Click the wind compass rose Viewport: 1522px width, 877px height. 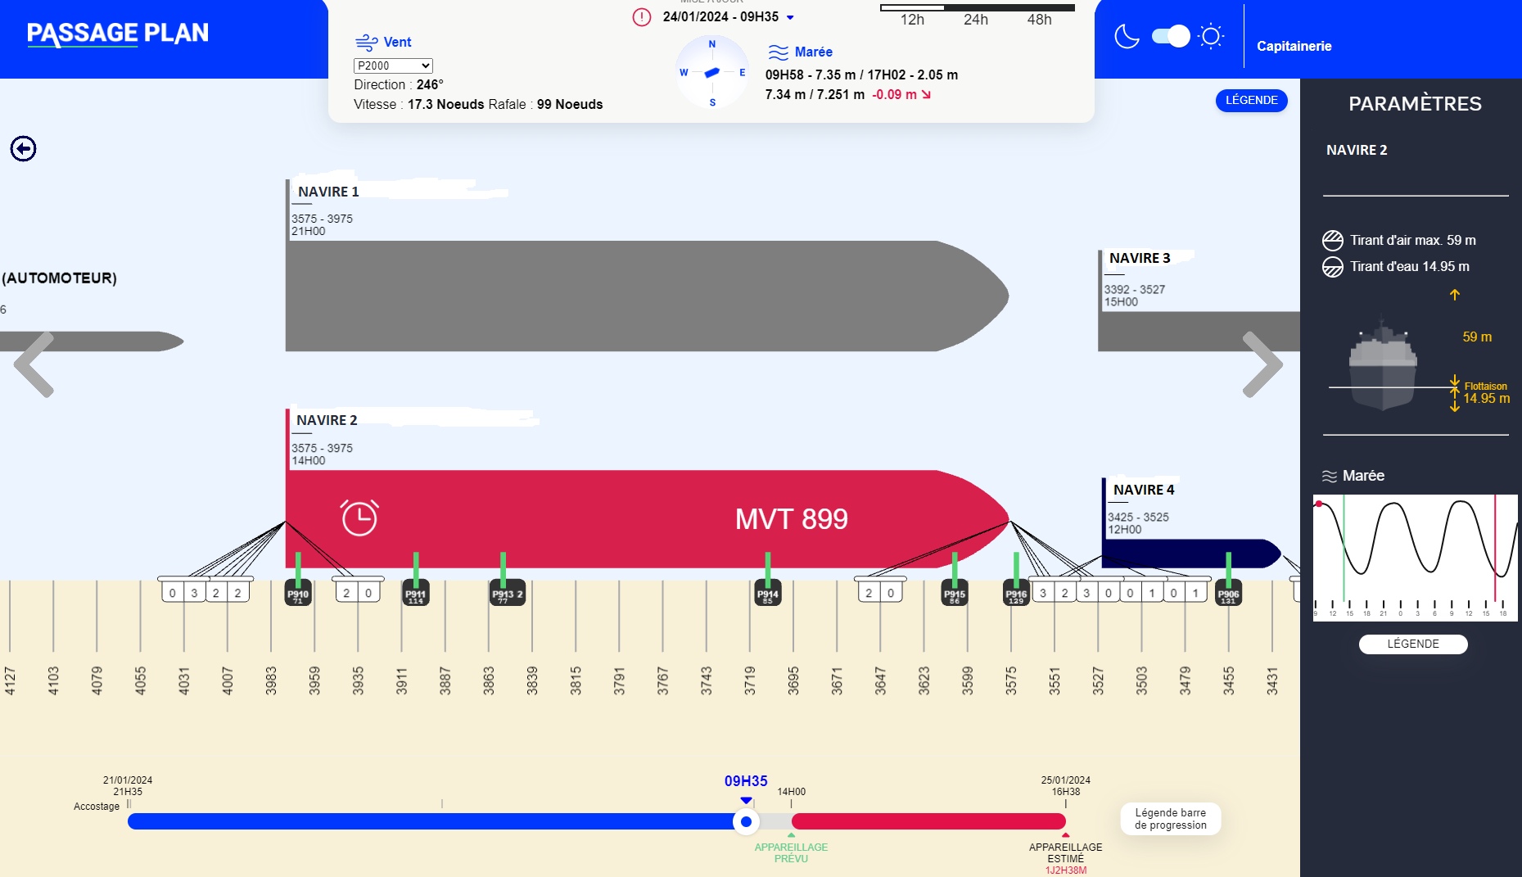click(x=712, y=73)
